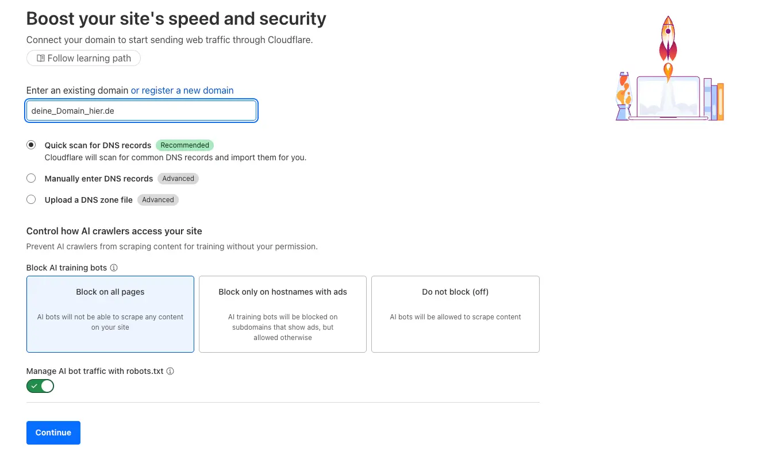Screen dimensions: 769x471
Task: Click the Follow learning path button
Action: tap(83, 58)
